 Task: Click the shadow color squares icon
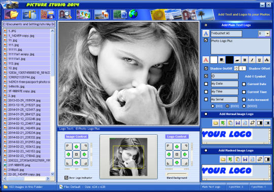[x=222, y=60]
